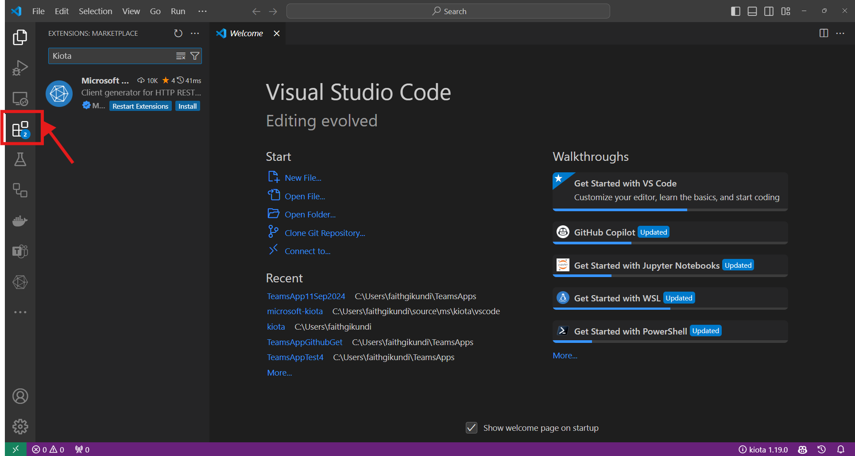Refresh the Extensions Marketplace list
Viewport: 855px width, 456px height.
coord(178,34)
